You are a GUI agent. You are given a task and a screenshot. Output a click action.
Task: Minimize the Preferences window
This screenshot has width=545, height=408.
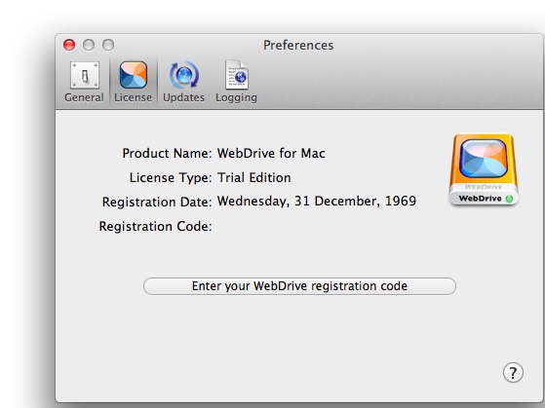pyautogui.click(x=89, y=45)
